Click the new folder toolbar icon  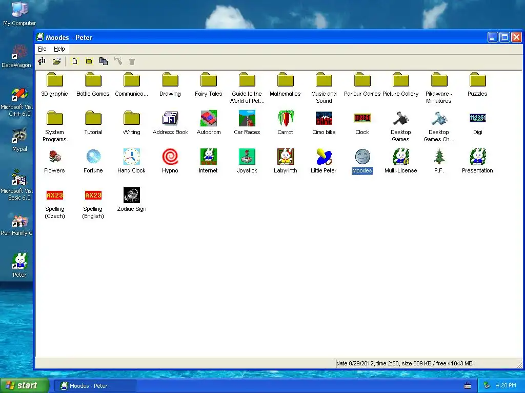click(x=89, y=61)
